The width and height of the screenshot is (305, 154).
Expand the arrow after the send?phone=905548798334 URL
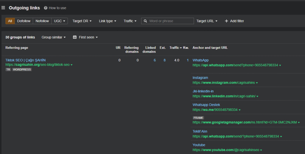[280, 65]
